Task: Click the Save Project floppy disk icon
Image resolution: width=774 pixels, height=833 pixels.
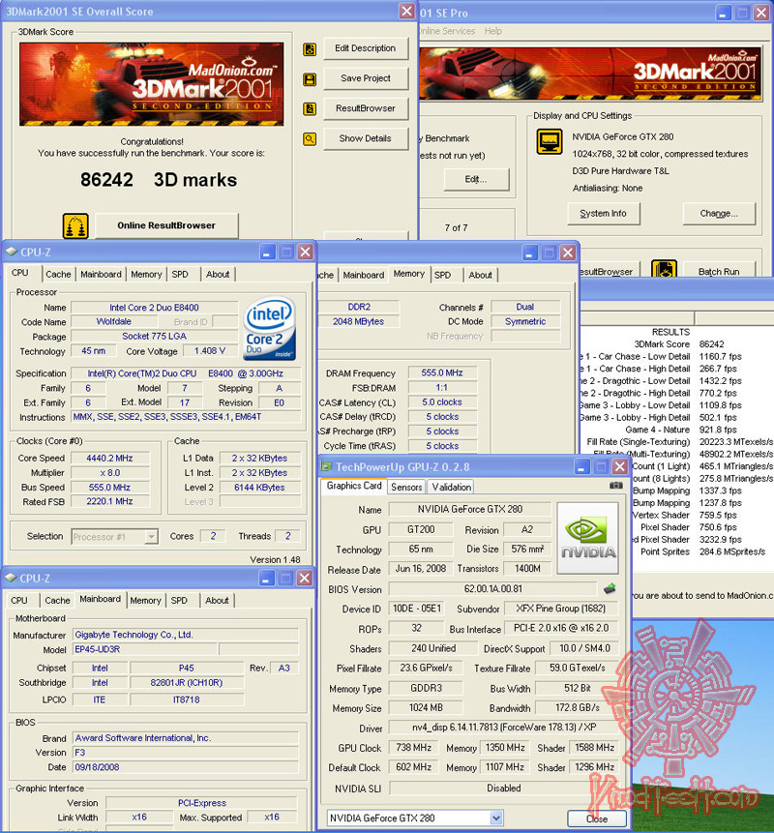Action: pyautogui.click(x=310, y=77)
